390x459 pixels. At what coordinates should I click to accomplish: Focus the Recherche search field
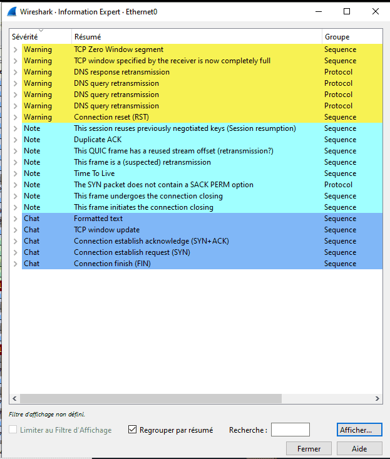pos(290,430)
